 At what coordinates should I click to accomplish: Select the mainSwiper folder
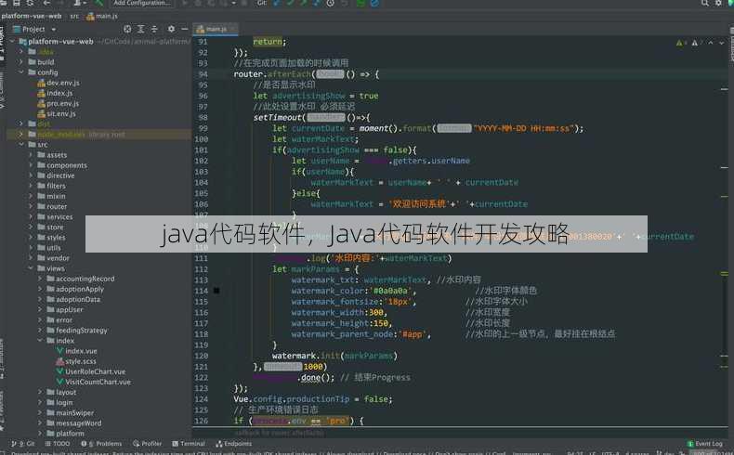[71, 412]
